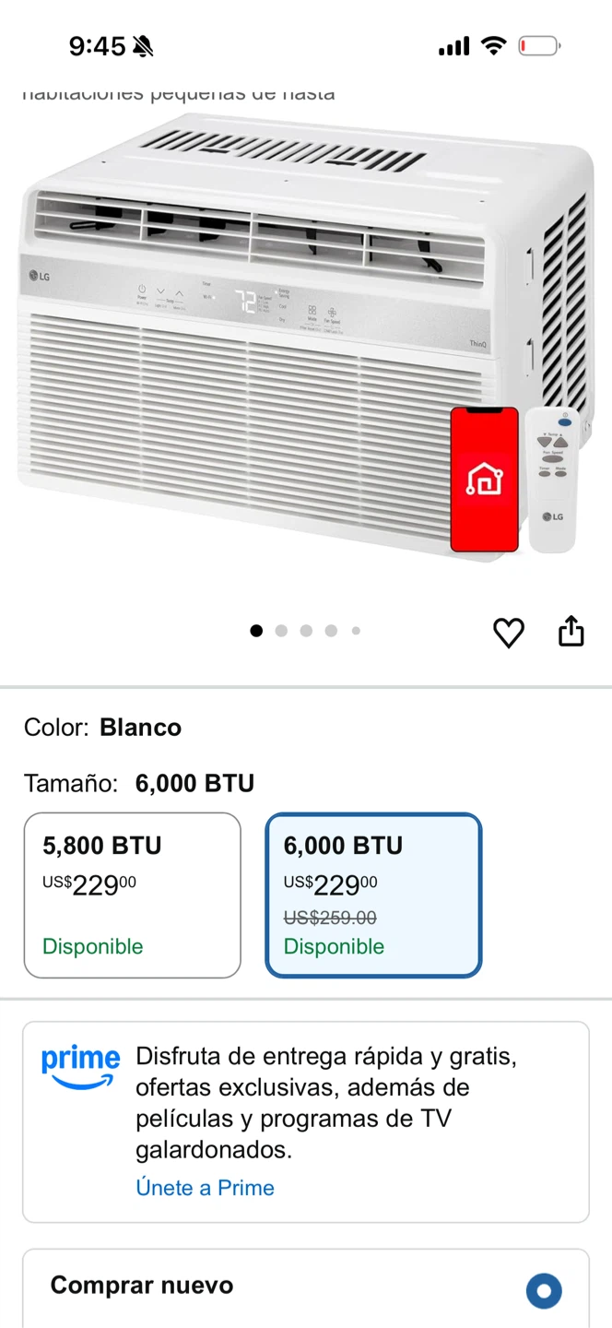The image size is (612, 1328).
Task: Go to the fourth image dot
Action: click(331, 631)
